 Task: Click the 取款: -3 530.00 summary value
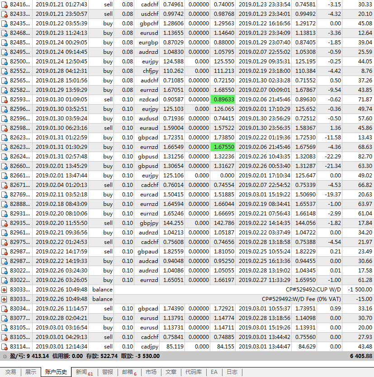(140, 356)
